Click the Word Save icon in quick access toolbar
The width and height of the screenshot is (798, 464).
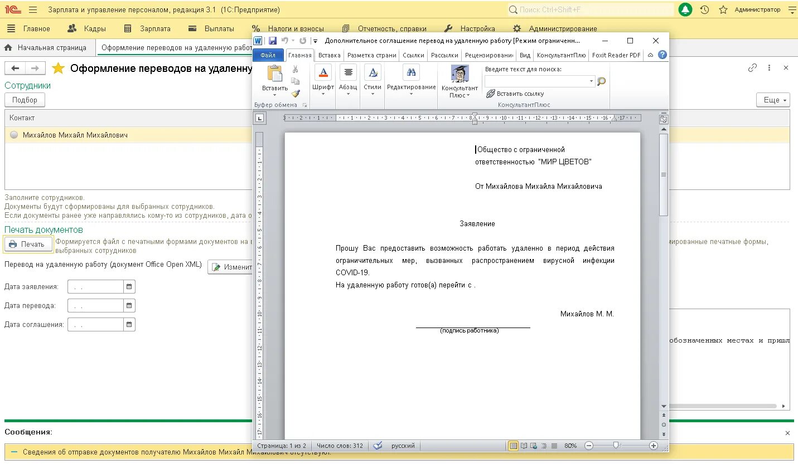(x=273, y=41)
